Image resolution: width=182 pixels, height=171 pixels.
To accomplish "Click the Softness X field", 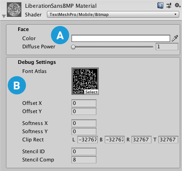I will pyautogui.click(x=84, y=123).
